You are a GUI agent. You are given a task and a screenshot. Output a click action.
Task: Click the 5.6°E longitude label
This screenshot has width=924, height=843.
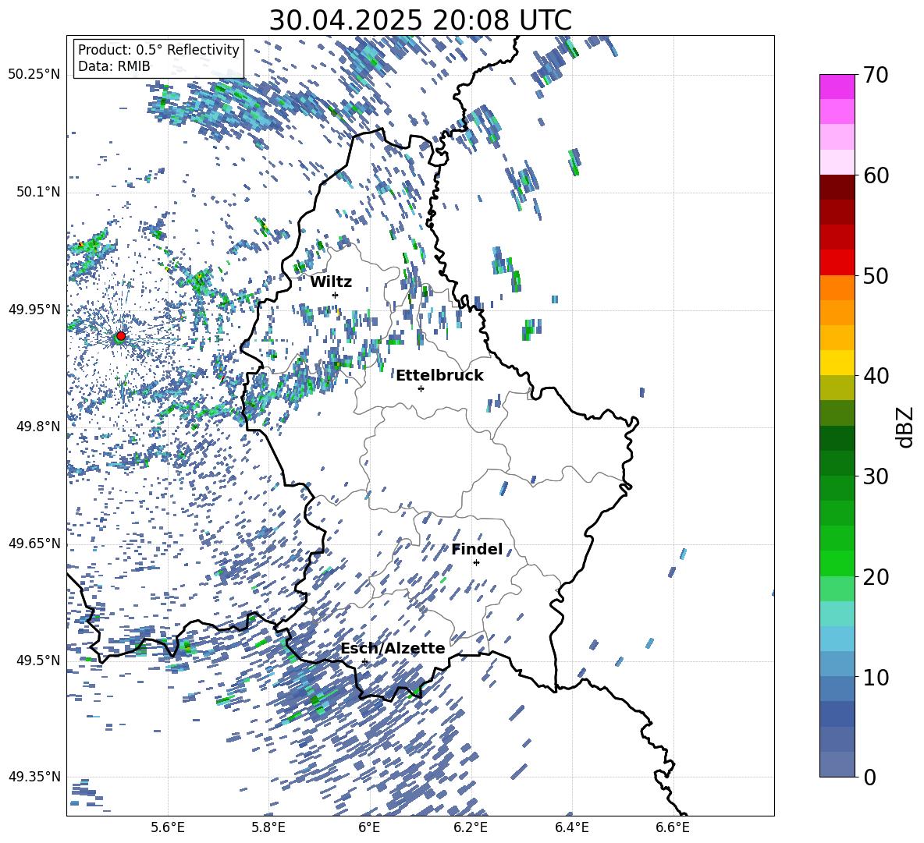168,827
